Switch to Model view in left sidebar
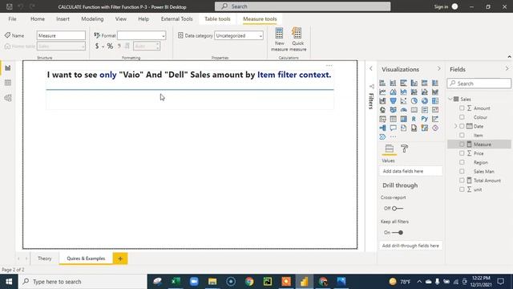This screenshot has height=289, width=513. [8, 98]
